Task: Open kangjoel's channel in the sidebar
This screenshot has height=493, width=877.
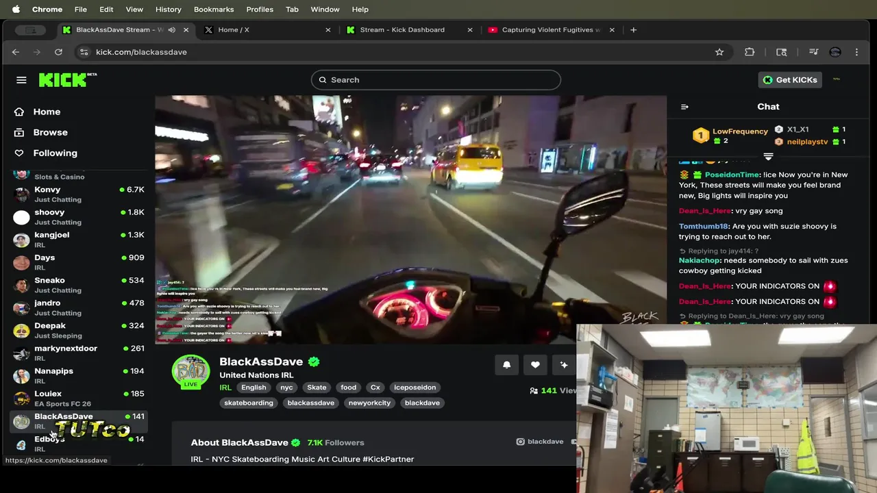Action: [x=79, y=240]
